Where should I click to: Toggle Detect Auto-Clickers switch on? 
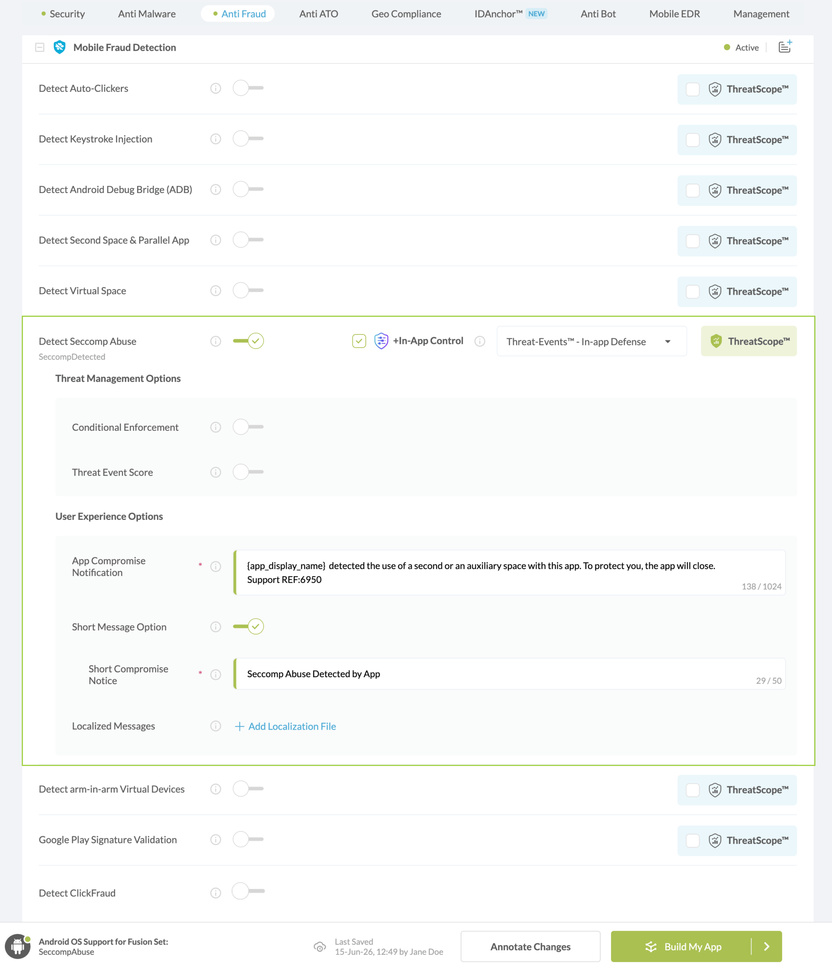coord(248,88)
